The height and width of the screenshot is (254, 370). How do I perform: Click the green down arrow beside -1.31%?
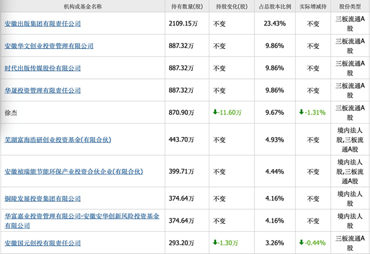coord(301,112)
